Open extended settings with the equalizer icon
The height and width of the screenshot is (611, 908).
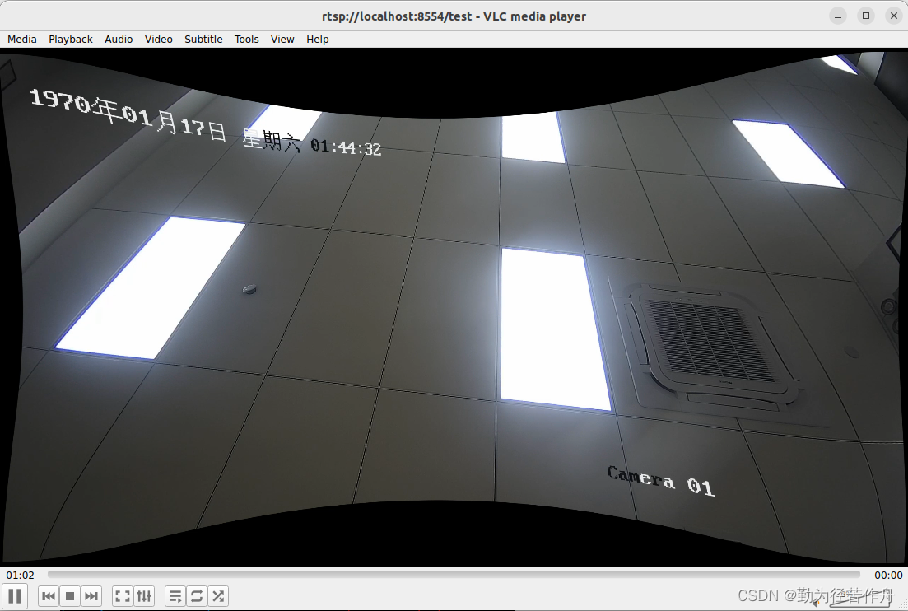coord(144,595)
